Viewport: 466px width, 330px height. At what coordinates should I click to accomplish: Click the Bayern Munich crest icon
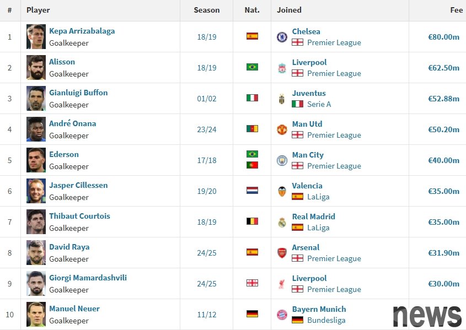(282, 315)
